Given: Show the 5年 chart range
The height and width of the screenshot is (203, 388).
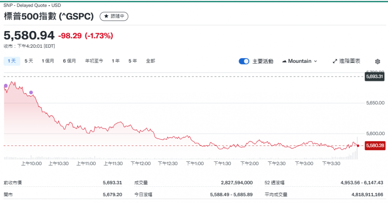Looking at the screenshot, I should [x=133, y=61].
